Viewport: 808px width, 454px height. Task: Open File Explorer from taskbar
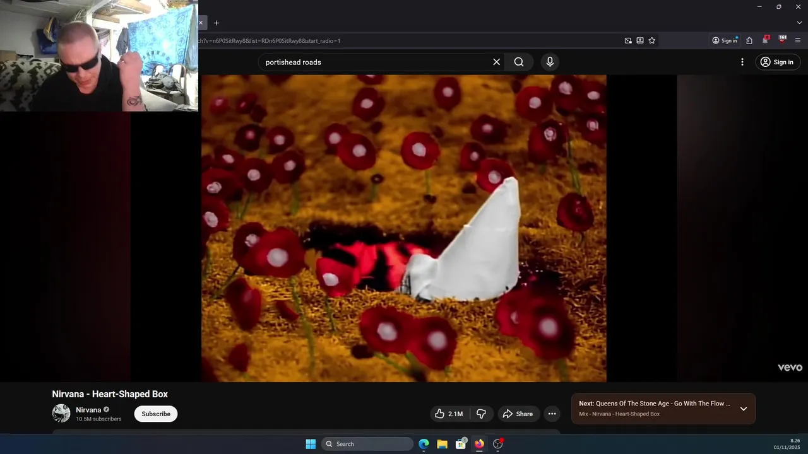[443, 444]
